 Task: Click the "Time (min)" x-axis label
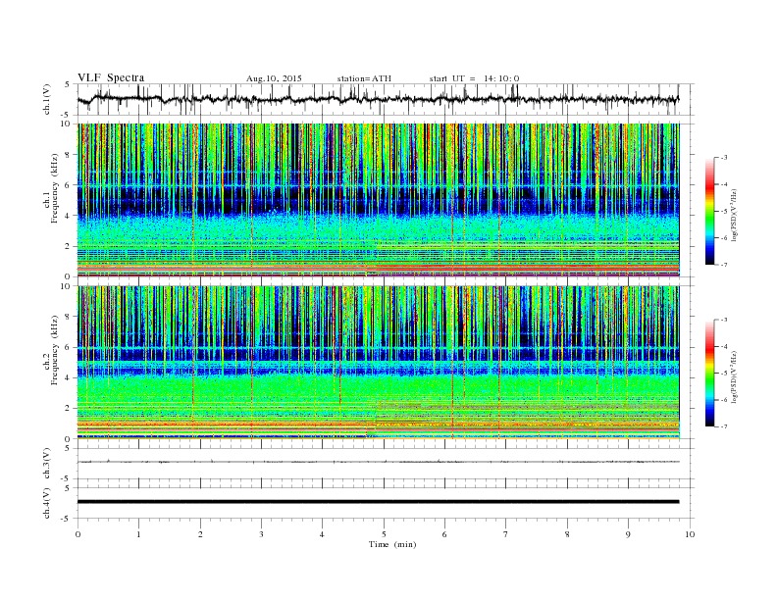(x=392, y=544)
